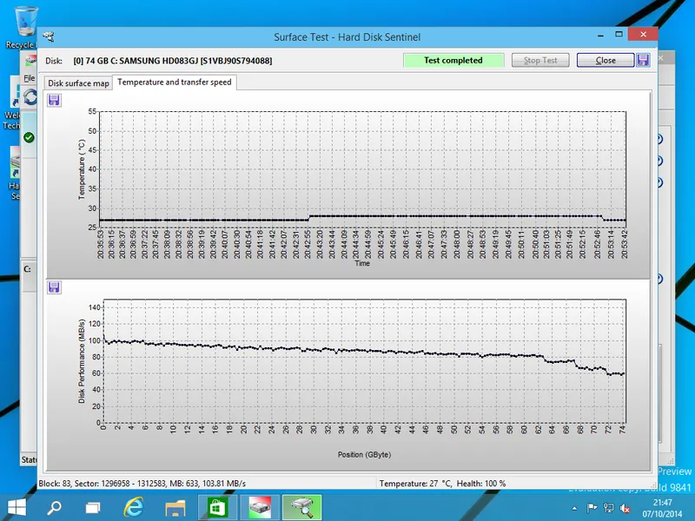Select the Surface Test taskbar button
695x521 pixels.
[x=301, y=506]
